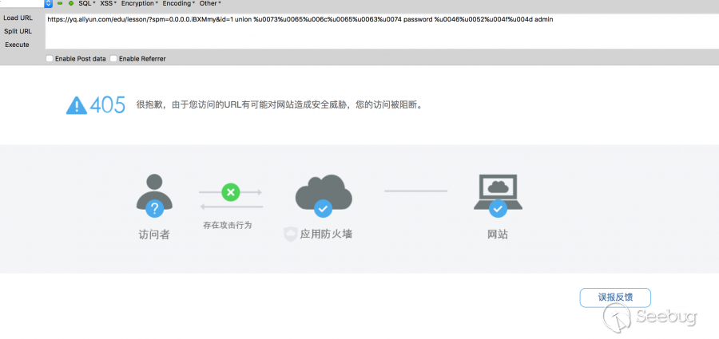This screenshot has width=719, height=339.
Task: Open the SQL dropdown menu
Action: pyautogui.click(x=87, y=3)
